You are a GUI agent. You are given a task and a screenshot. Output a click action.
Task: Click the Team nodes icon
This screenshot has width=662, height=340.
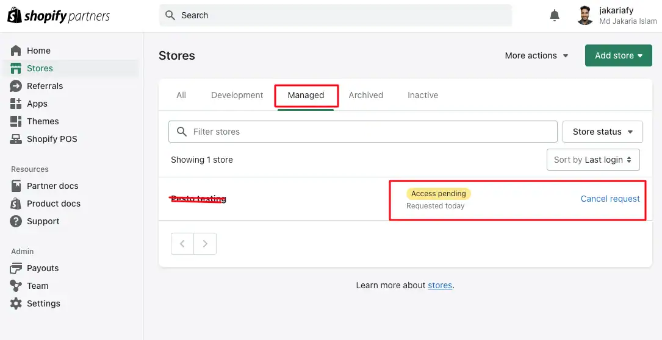pos(16,286)
